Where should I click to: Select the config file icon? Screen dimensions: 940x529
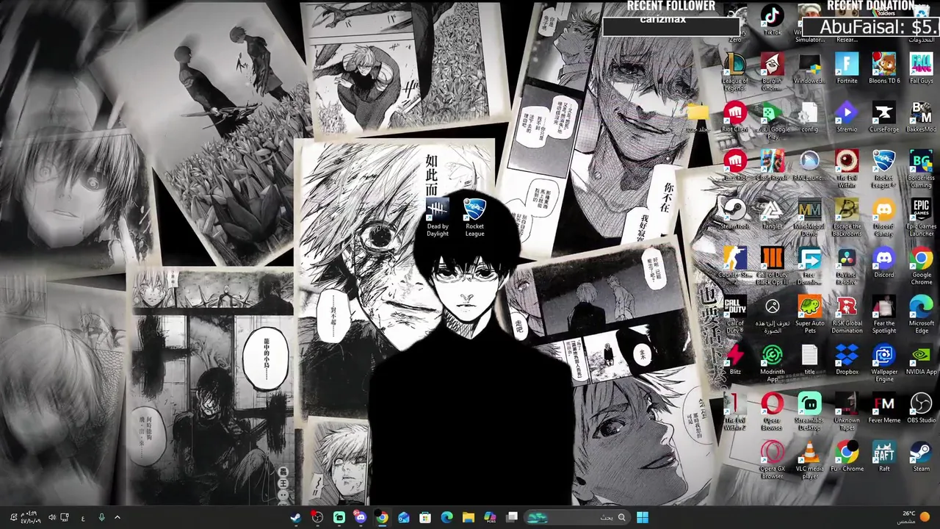pos(809,117)
